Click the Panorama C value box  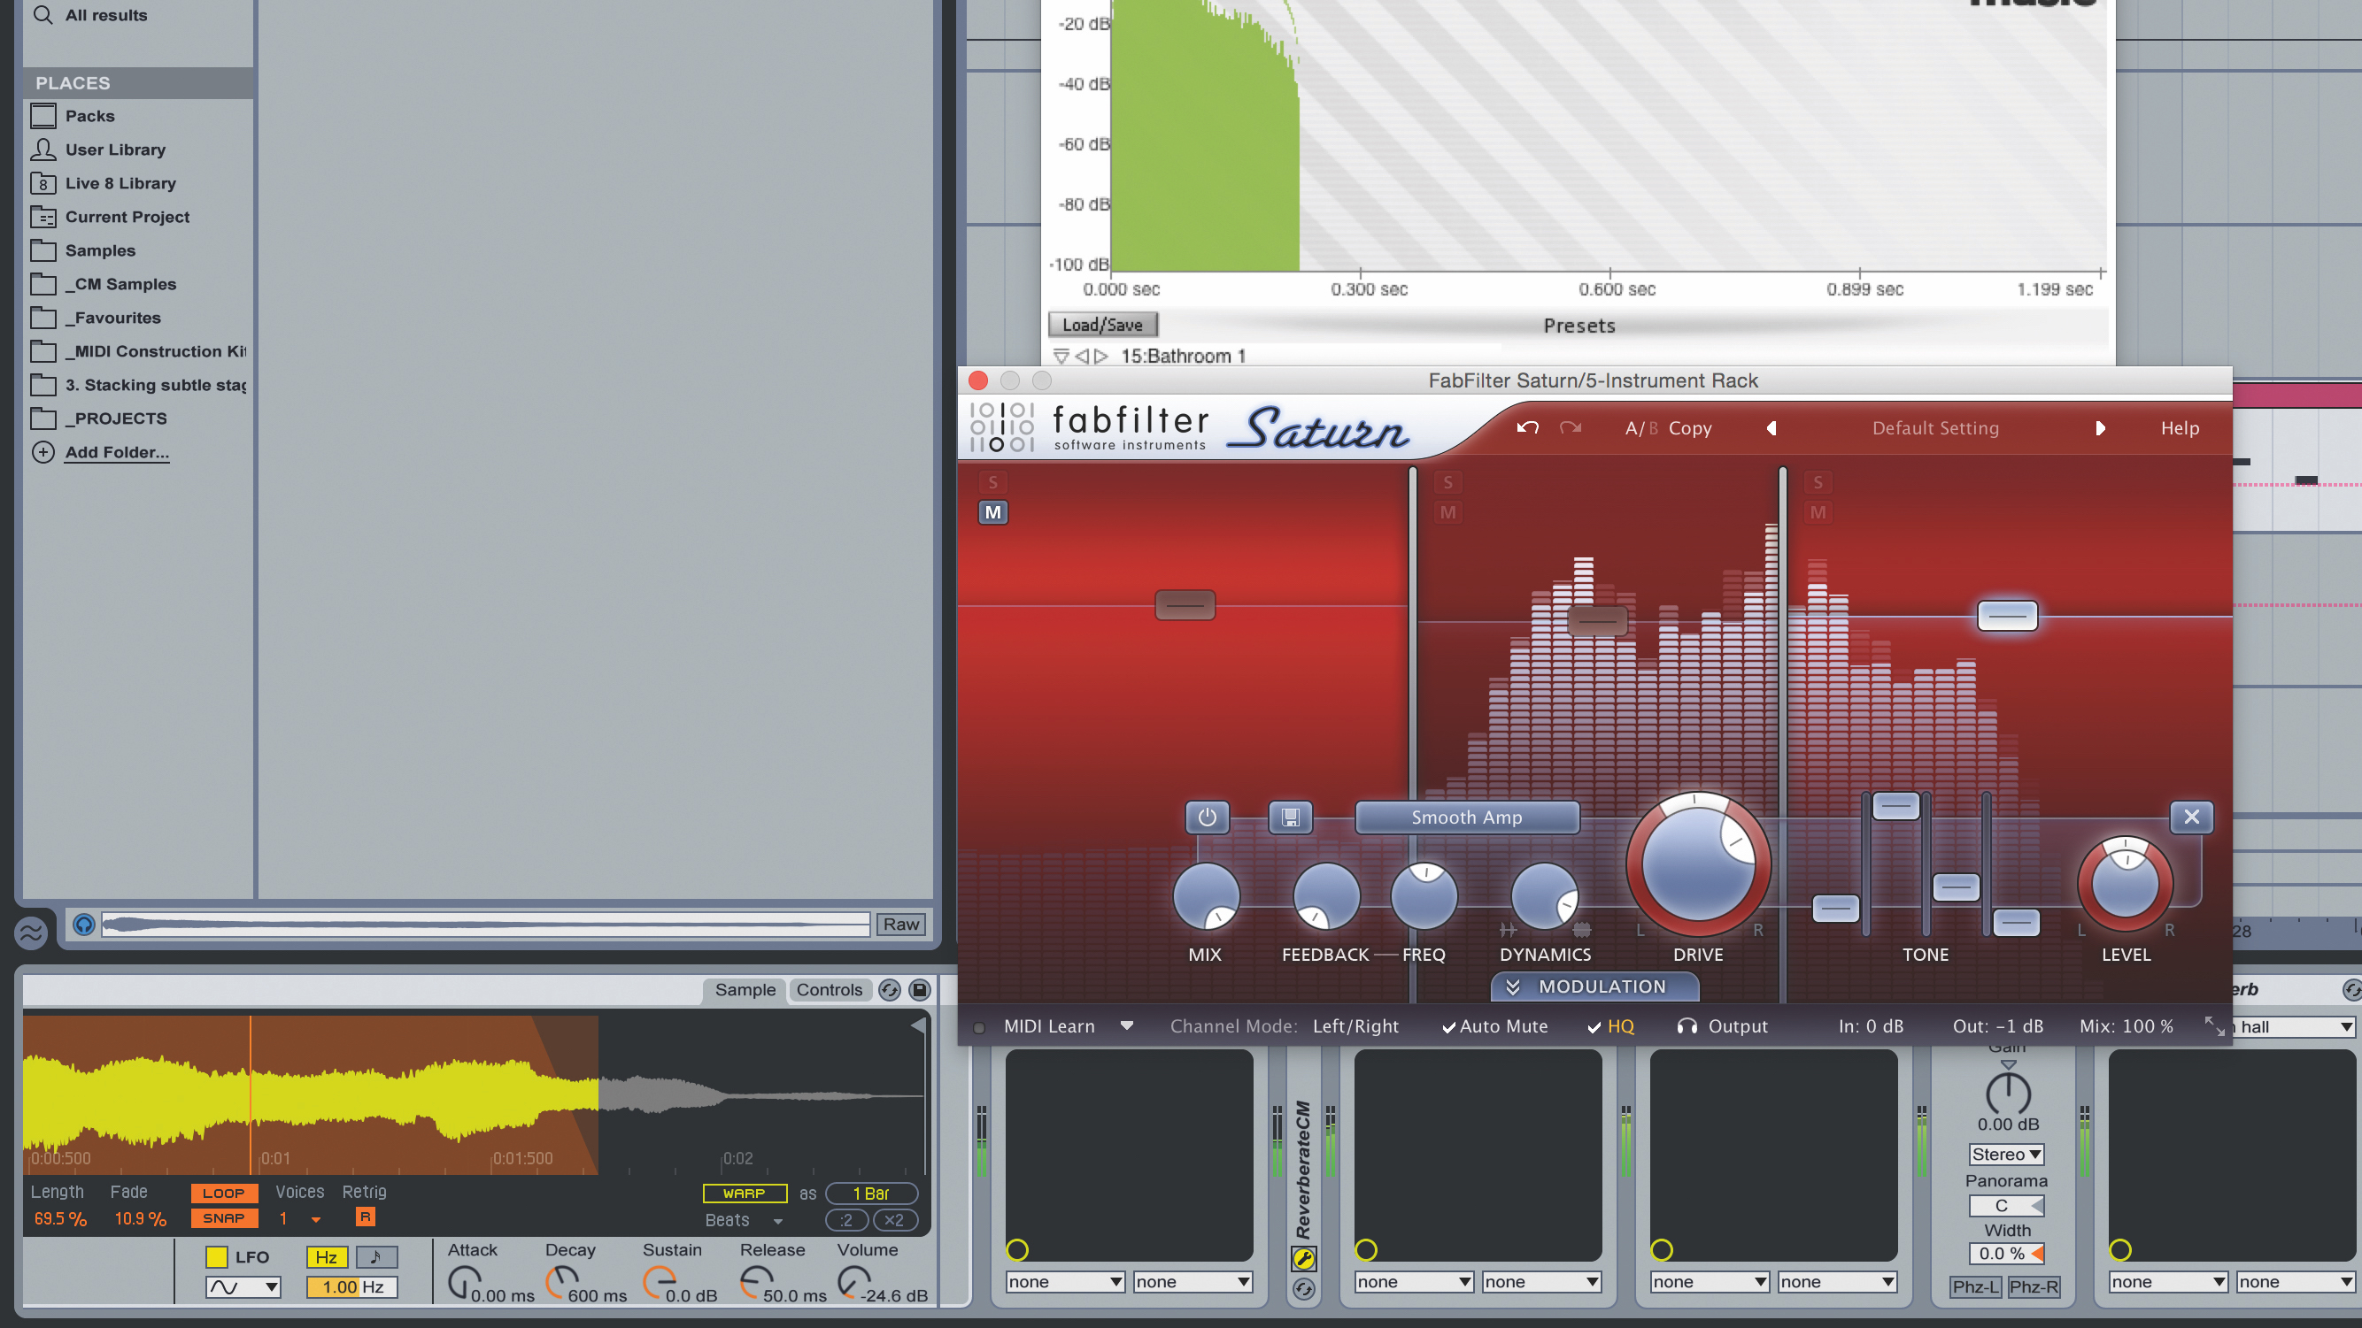pos(2006,1206)
